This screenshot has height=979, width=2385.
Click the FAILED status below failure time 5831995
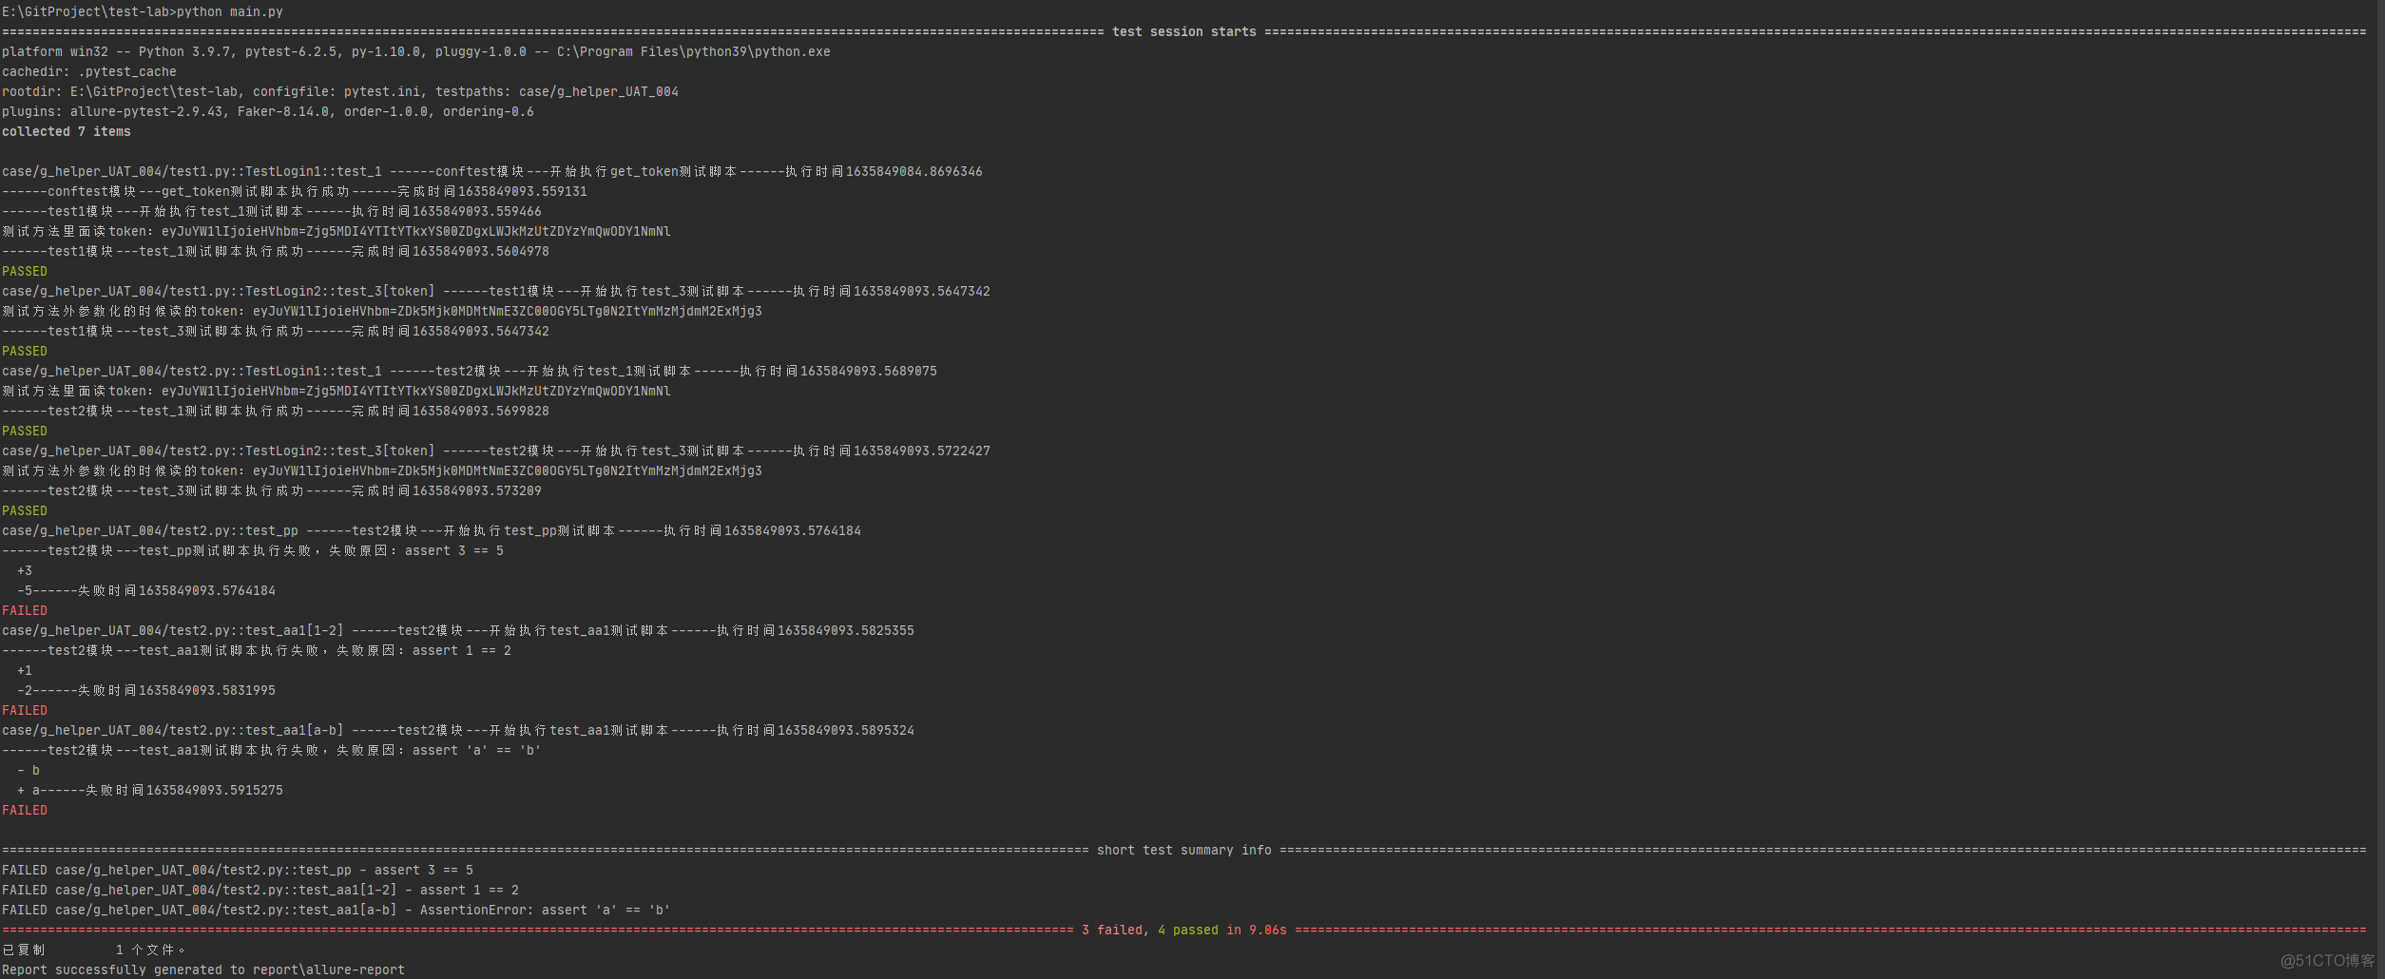(25, 710)
